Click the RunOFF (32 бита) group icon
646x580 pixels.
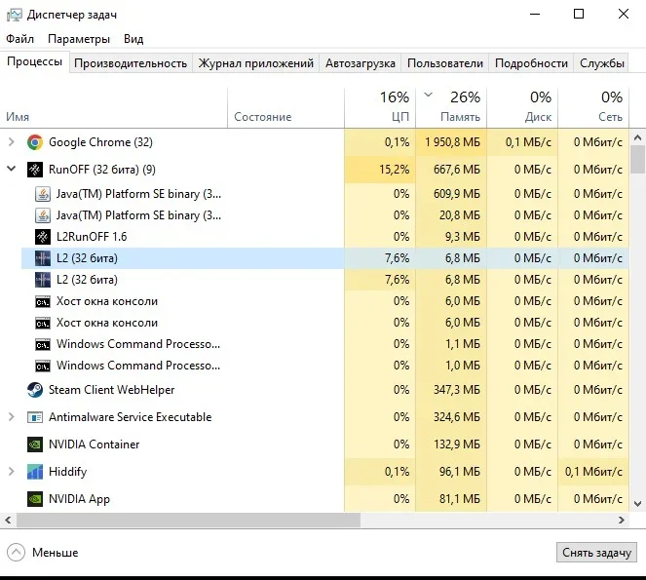coord(35,170)
